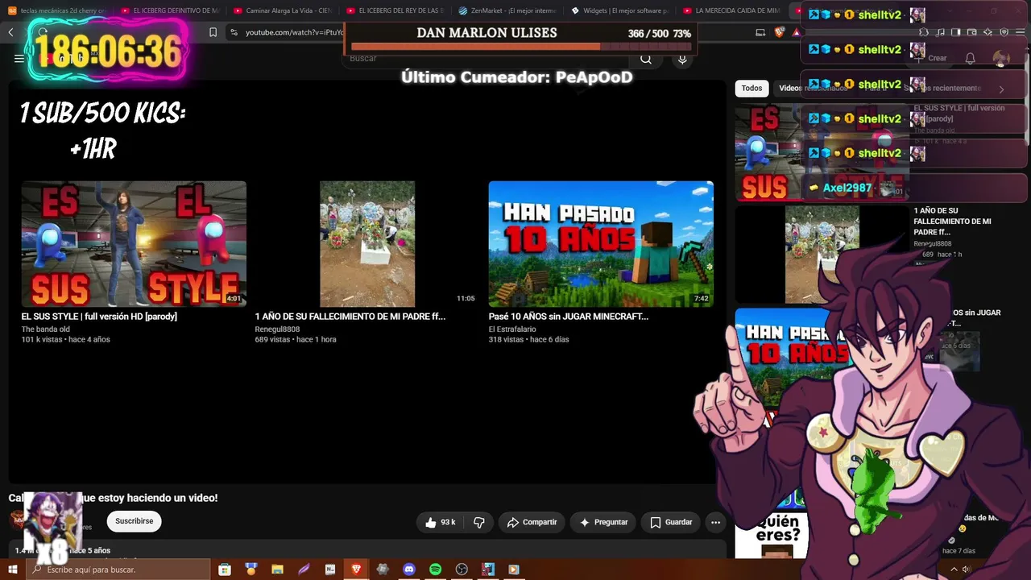Image resolution: width=1031 pixels, height=580 pixels.
Task: Click the HAN PASADO 10 AÑOS end-screen thumbnail
Action: 601,244
